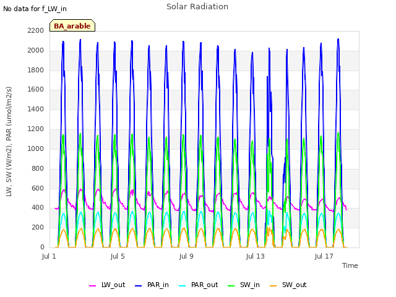The image size is (396, 297).
Task: Click the cyan PAR_out legend swatch
Action: point(183,286)
